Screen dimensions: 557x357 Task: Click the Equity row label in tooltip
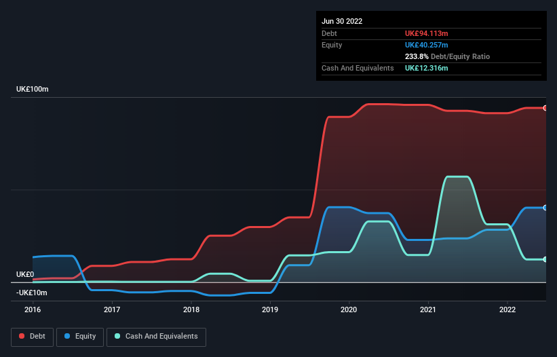click(332, 45)
